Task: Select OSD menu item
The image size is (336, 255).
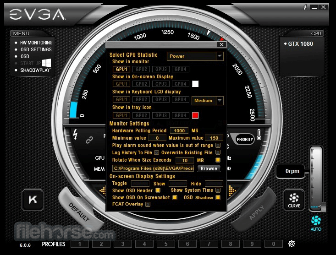Action: point(25,56)
